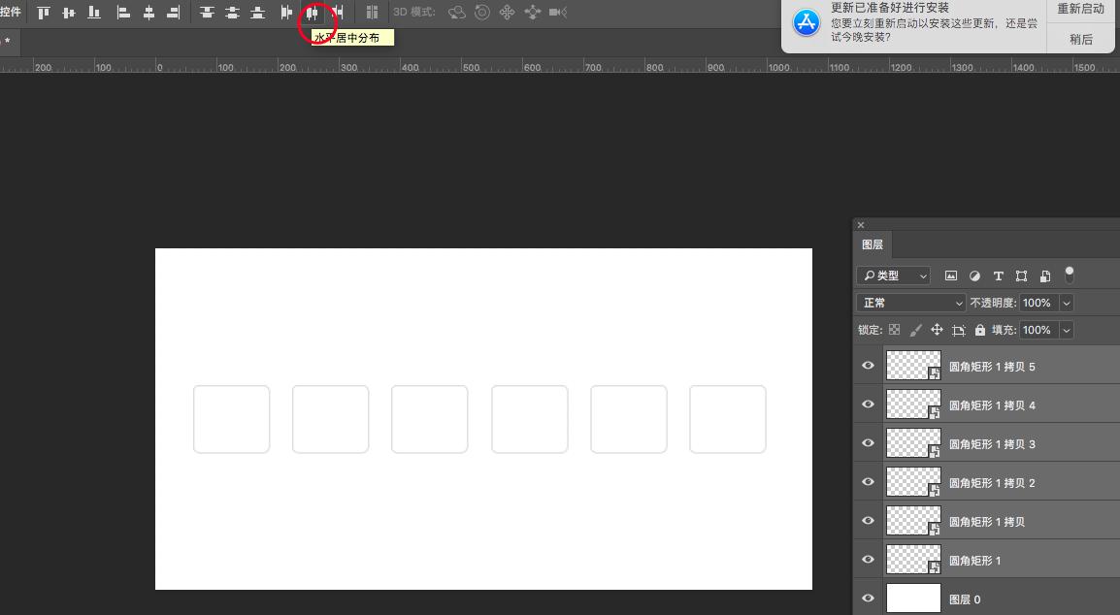Viewport: 1120px width, 615px height.
Task: Open the 正常 blend mode dropdown
Action: pyautogui.click(x=911, y=303)
